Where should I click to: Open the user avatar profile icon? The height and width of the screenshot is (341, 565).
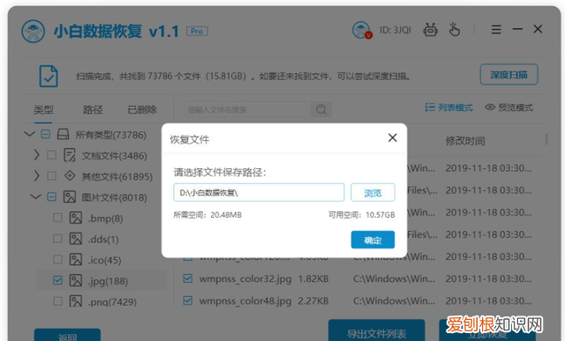(362, 30)
